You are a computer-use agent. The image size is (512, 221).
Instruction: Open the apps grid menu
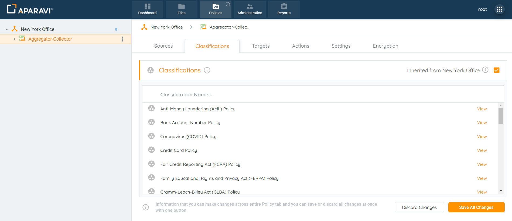499,9
